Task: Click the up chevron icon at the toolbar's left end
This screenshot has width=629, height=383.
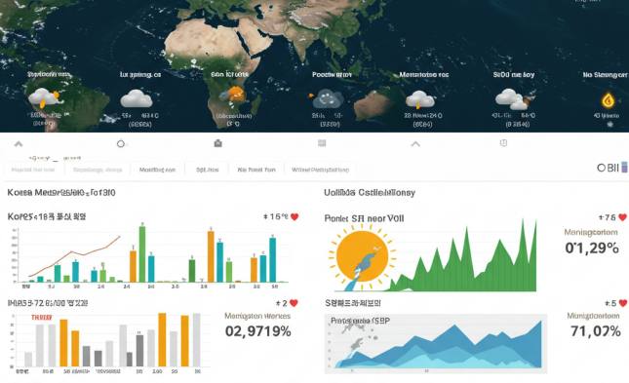Action: (19, 143)
